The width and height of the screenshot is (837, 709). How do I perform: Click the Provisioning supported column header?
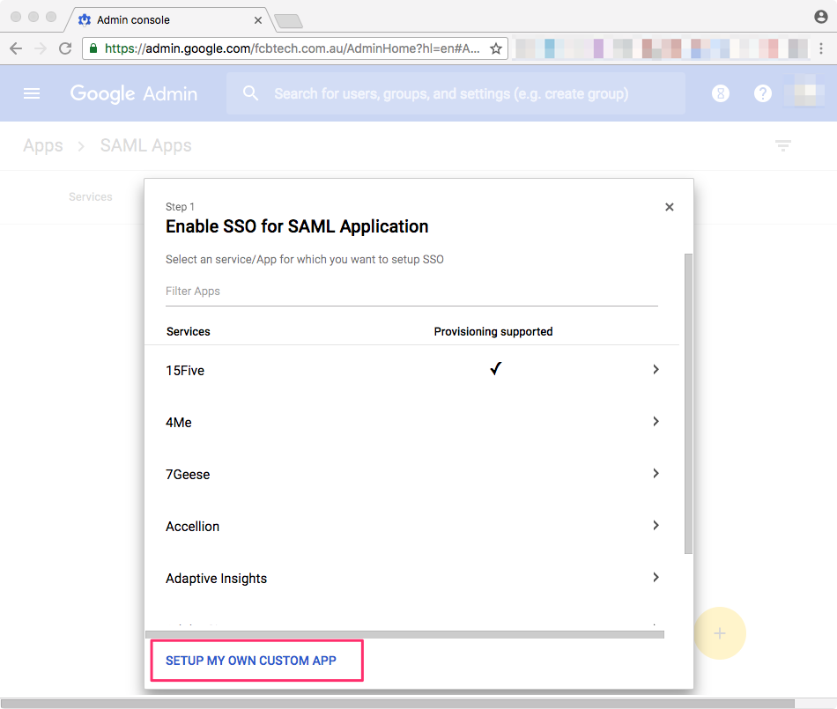pos(493,331)
